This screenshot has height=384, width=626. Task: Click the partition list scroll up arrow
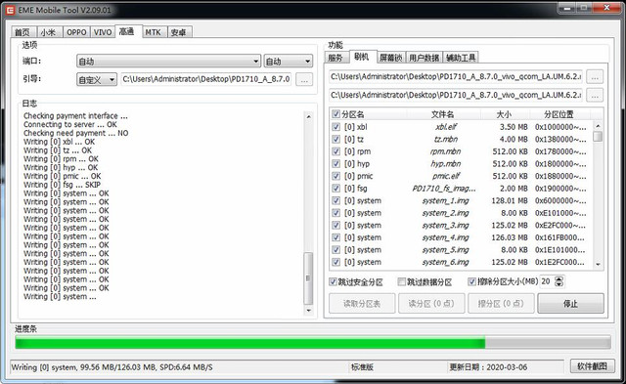pyautogui.click(x=598, y=126)
